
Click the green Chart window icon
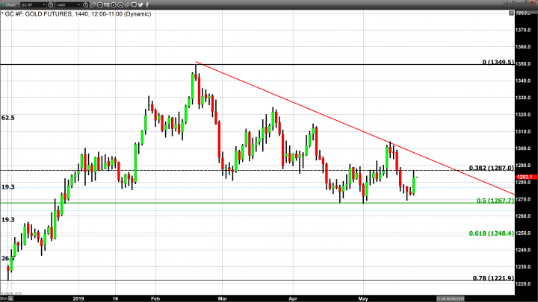coord(4,4)
